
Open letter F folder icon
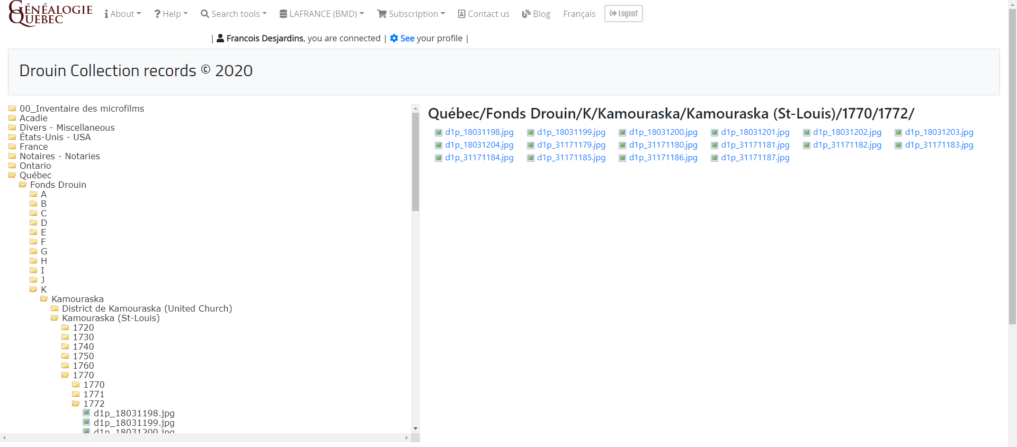coord(33,242)
